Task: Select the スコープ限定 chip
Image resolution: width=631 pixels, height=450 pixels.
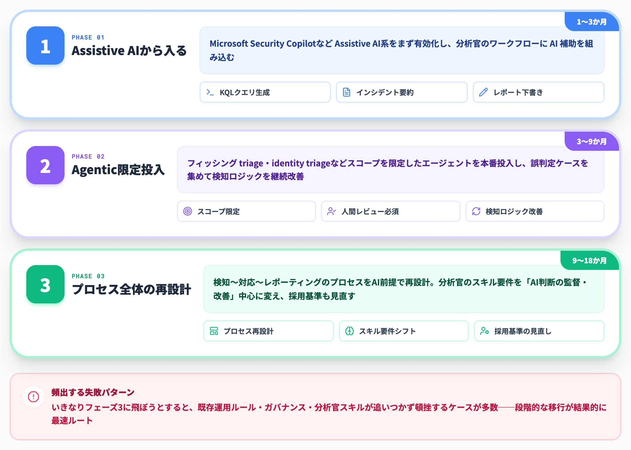Action: [246, 211]
